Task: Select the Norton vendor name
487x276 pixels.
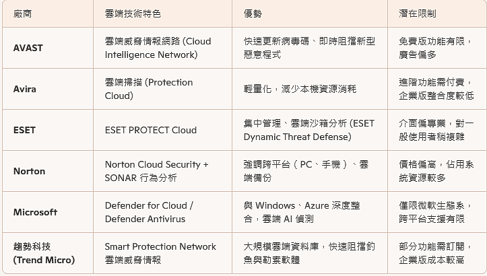Action: pos(29,171)
